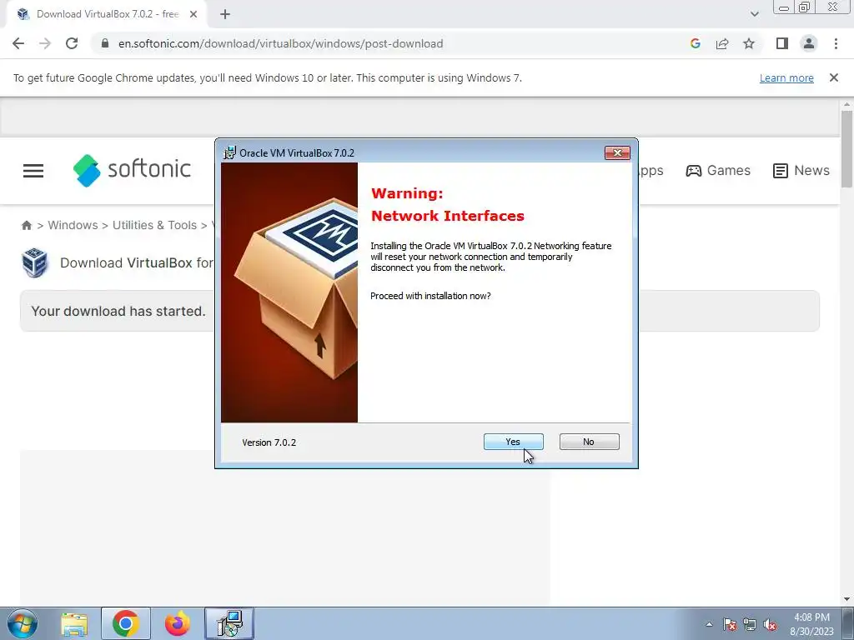Open the Games section
The image size is (854, 640).
click(x=718, y=170)
